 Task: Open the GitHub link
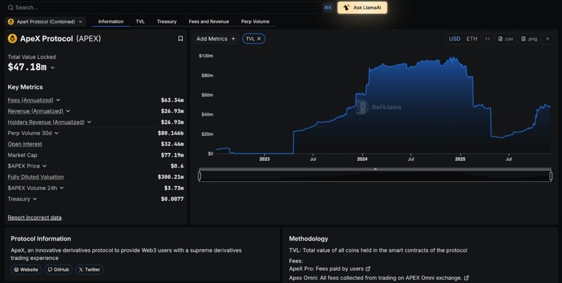pyautogui.click(x=58, y=269)
